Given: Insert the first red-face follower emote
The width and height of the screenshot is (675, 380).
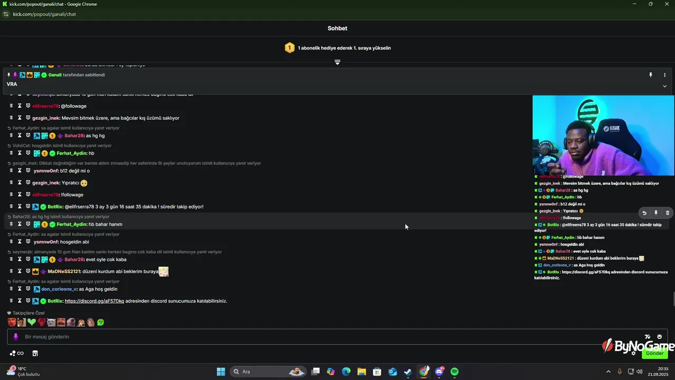Looking at the screenshot, I should [12, 322].
